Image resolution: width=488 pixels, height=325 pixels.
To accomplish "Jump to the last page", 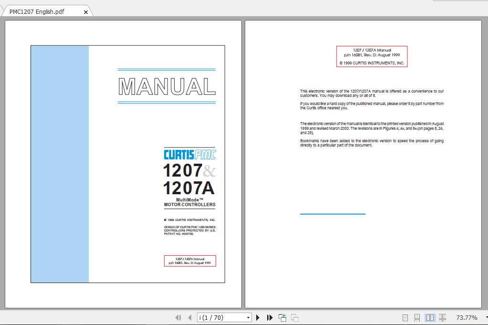I will 270,317.
